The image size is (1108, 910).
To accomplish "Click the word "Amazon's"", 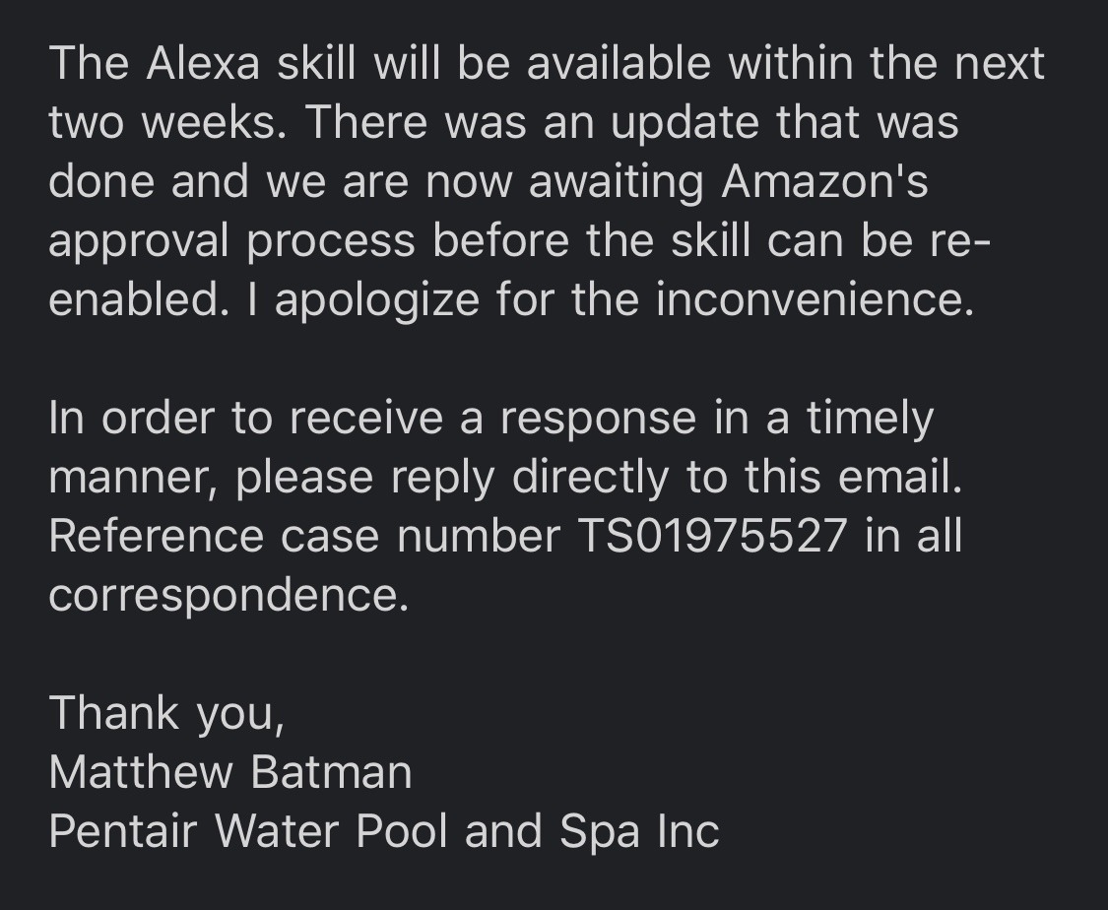I will (x=824, y=181).
